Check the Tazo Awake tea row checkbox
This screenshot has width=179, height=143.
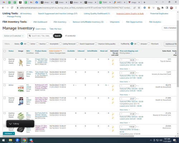[5, 72]
